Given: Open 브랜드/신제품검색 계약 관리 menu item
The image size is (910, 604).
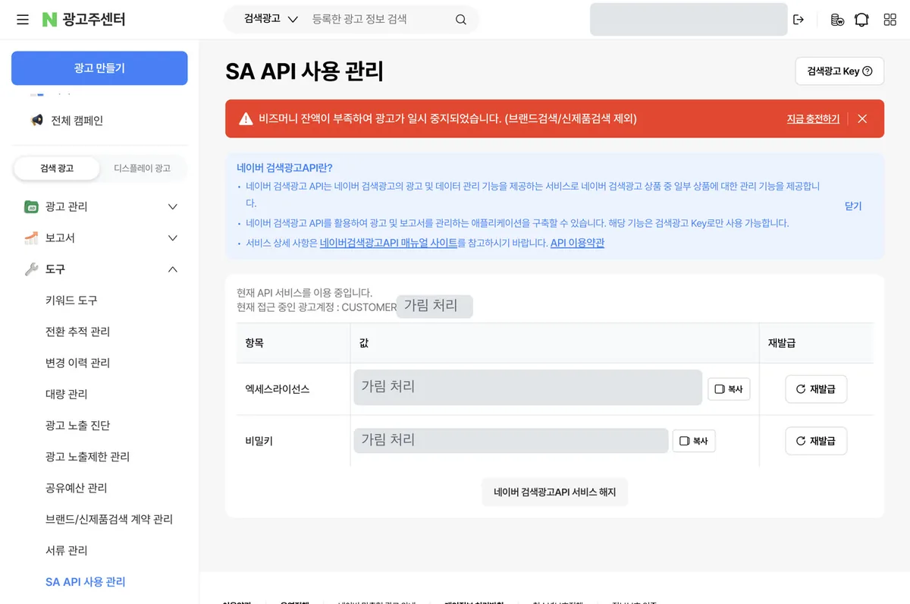Looking at the screenshot, I should (x=109, y=519).
